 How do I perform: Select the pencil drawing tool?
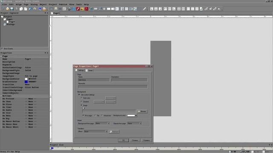(x=144, y=8)
